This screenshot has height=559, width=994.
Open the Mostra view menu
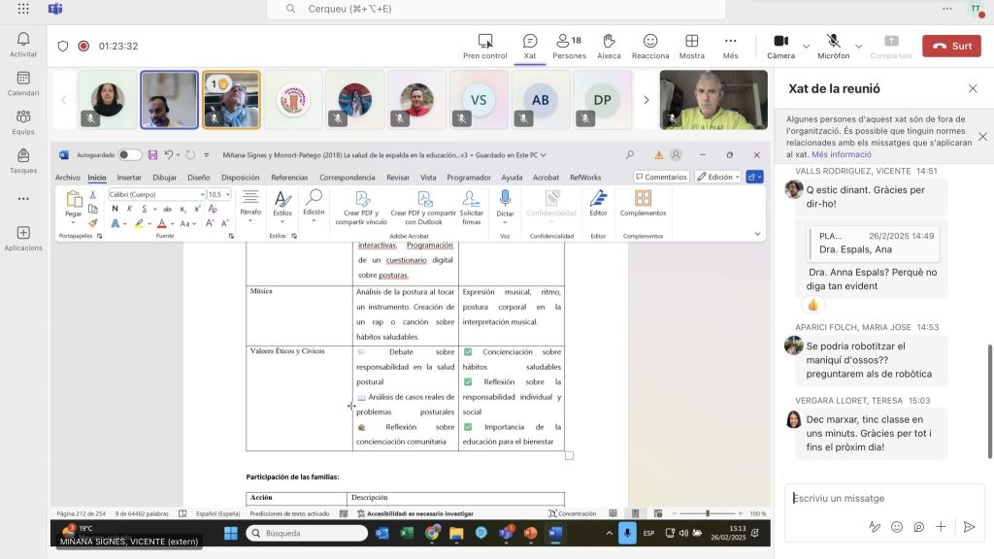point(691,46)
